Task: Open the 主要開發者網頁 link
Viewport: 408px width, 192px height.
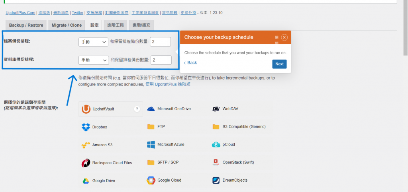Action: click(145, 13)
